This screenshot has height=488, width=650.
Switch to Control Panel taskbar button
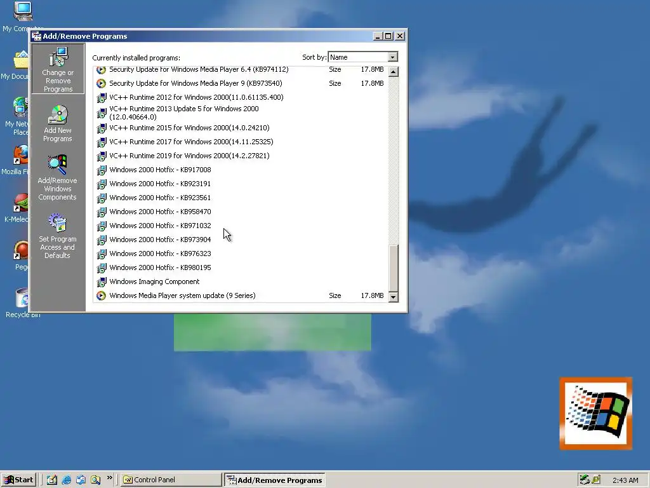[x=171, y=480]
